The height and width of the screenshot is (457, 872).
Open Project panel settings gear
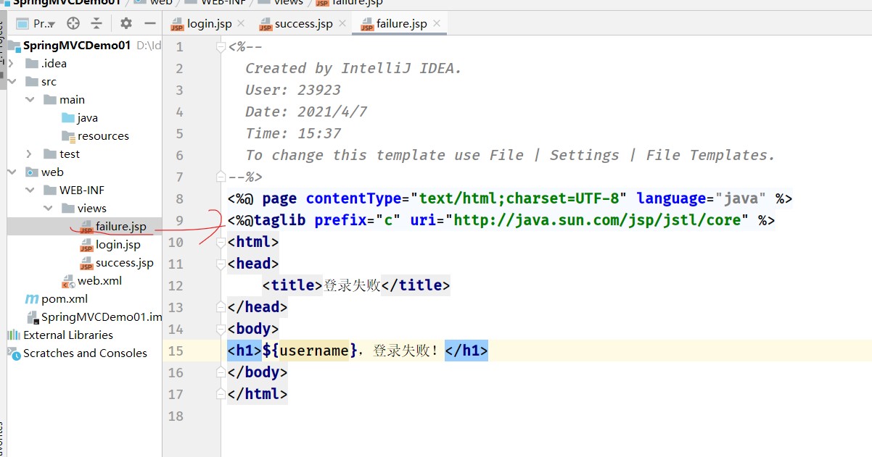pyautogui.click(x=126, y=23)
